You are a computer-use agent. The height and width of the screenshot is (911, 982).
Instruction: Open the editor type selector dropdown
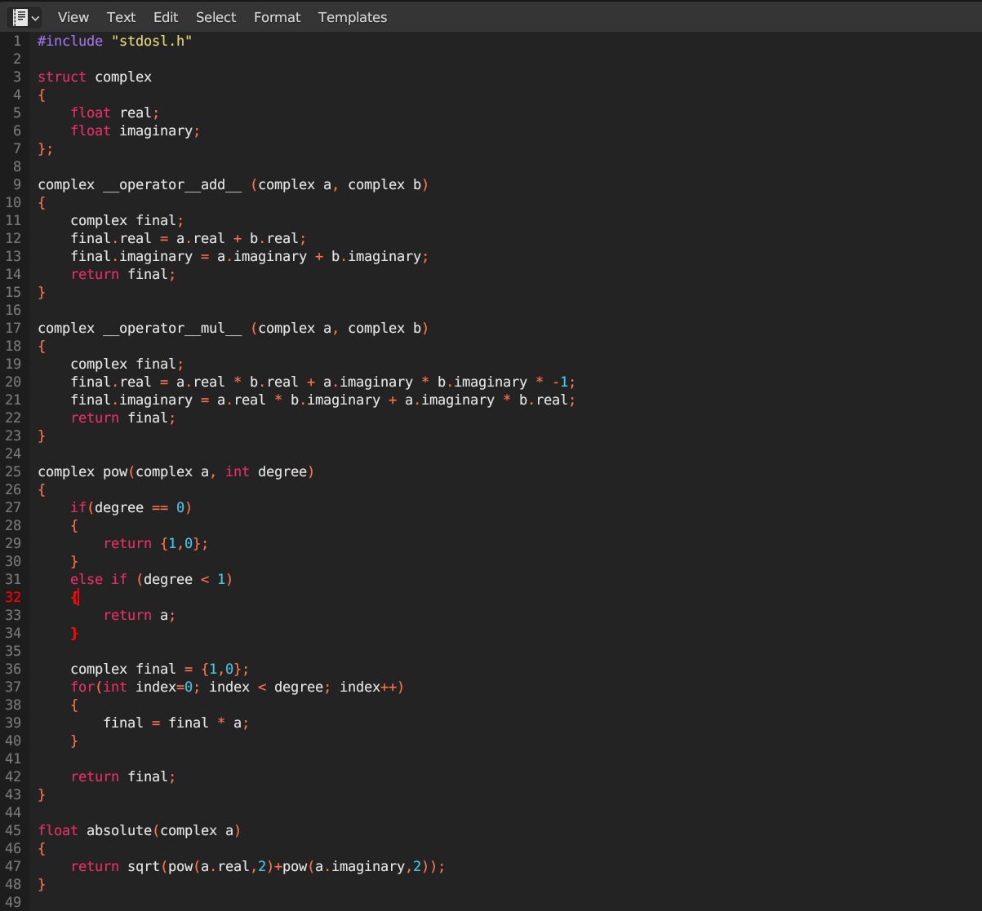click(x=26, y=17)
